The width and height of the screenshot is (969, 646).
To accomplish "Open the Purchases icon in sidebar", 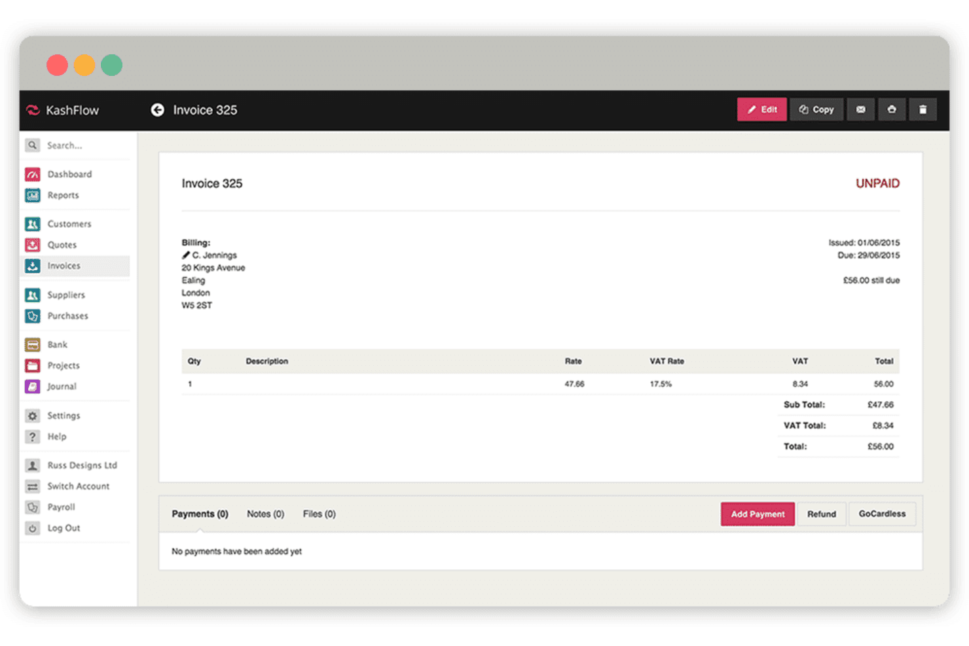I will click(33, 316).
